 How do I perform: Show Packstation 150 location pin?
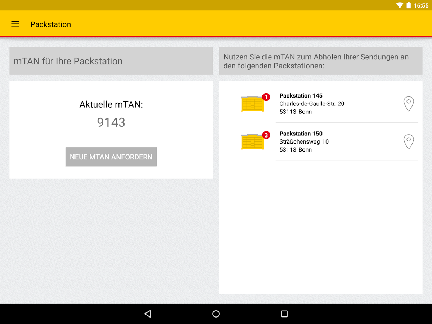[x=409, y=142]
